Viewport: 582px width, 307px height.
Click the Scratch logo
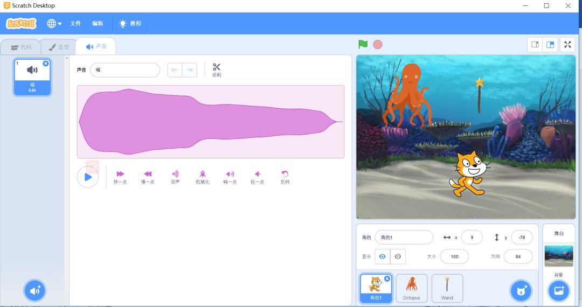21,23
